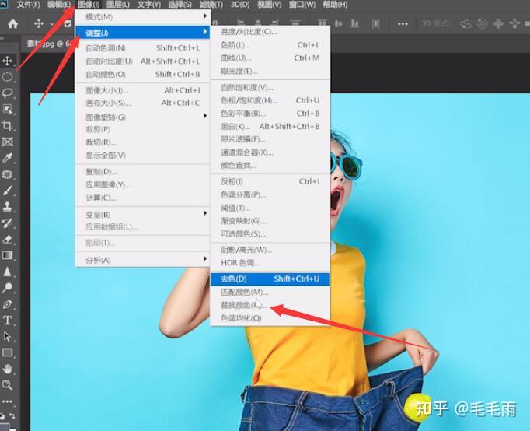The image size is (530, 431).
Task: Choose 色彩平衡(B) adjustment
Action: 270,114
